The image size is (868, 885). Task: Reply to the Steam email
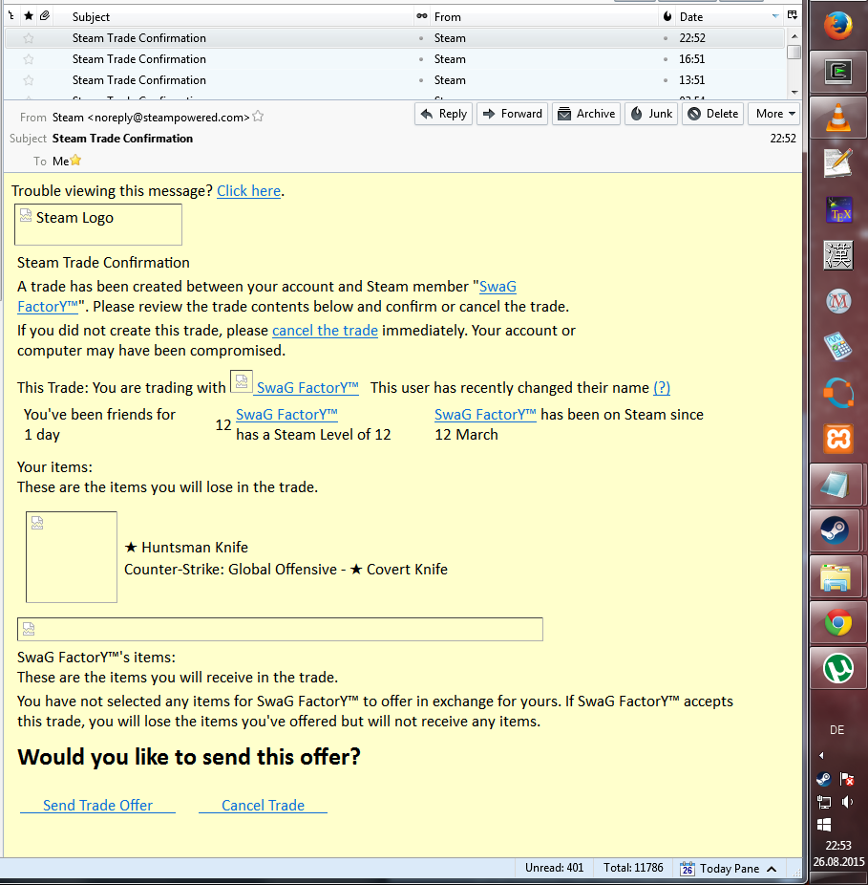[x=444, y=114]
